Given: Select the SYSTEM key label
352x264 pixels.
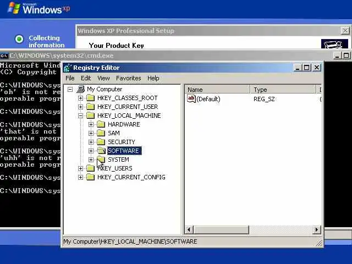Looking at the screenshot, I should coord(118,159).
